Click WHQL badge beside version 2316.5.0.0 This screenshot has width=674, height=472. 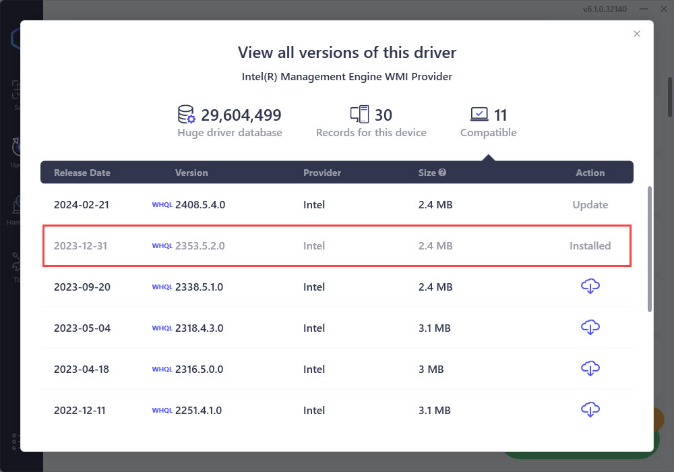pos(162,370)
